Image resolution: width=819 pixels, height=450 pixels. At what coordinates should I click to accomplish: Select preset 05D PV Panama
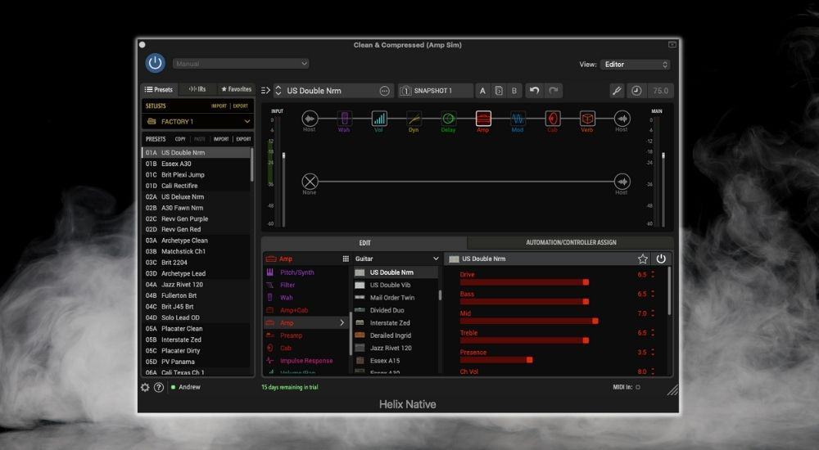coord(196,362)
